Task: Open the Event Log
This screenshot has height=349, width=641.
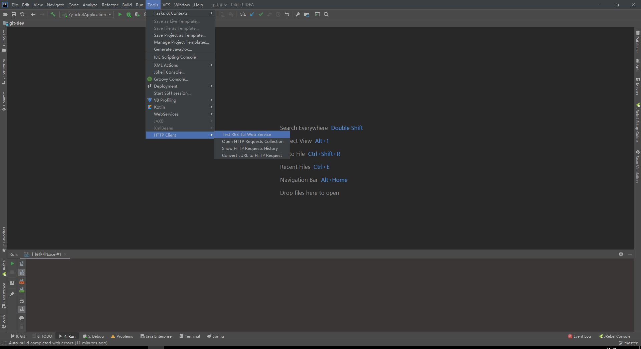Action: (582, 336)
